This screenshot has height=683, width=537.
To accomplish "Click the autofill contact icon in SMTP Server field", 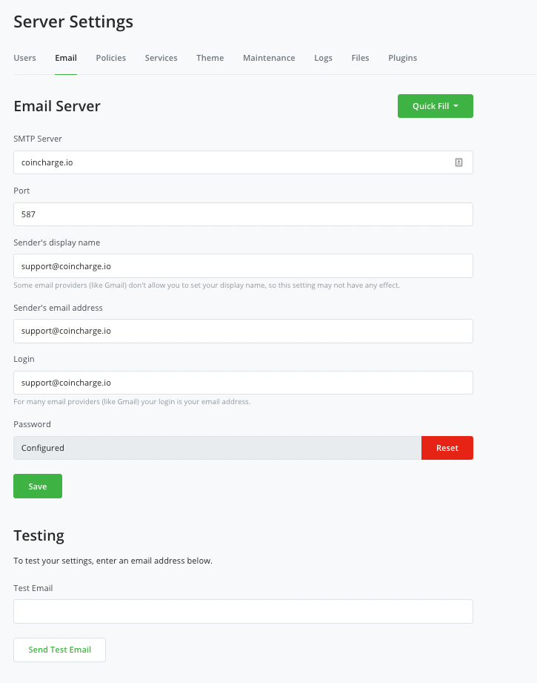I will [458, 162].
